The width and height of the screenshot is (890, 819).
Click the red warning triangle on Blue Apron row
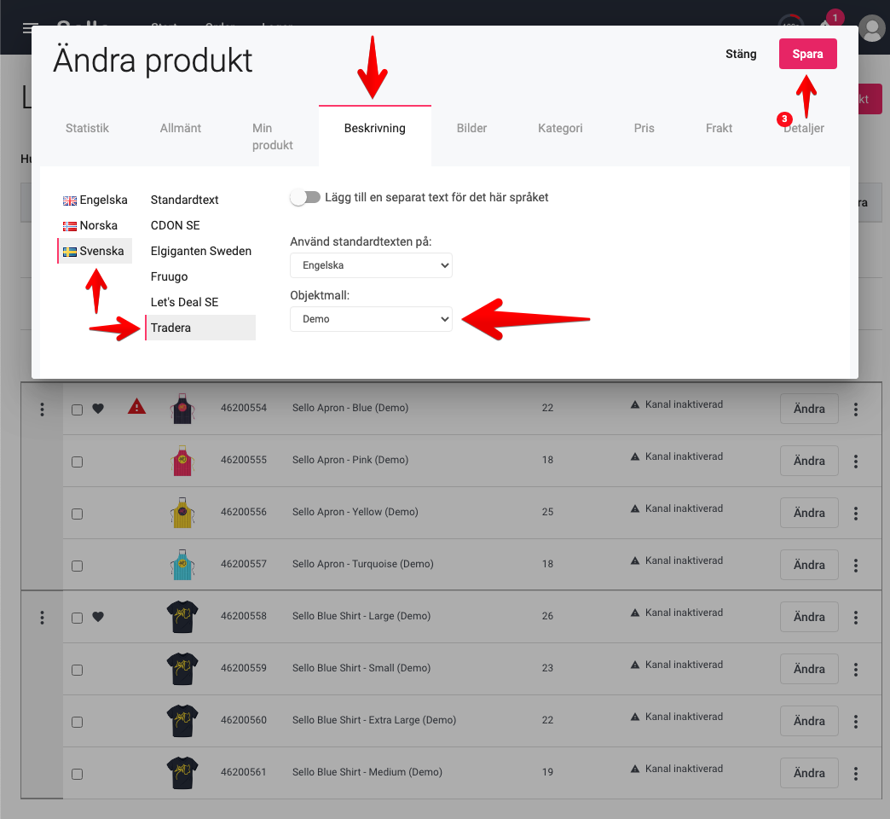coord(136,407)
